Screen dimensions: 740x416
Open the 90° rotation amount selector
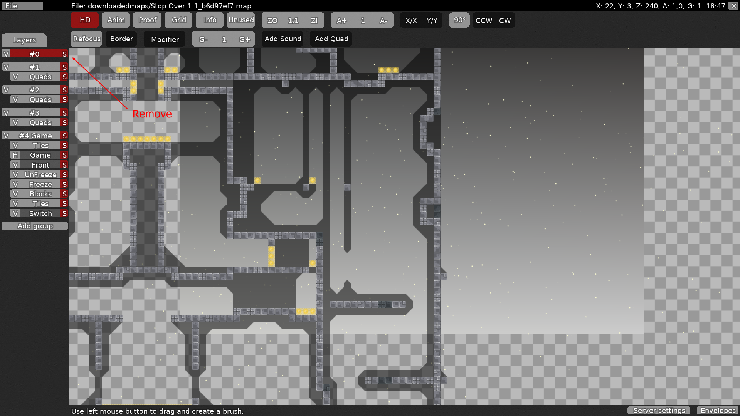point(459,20)
